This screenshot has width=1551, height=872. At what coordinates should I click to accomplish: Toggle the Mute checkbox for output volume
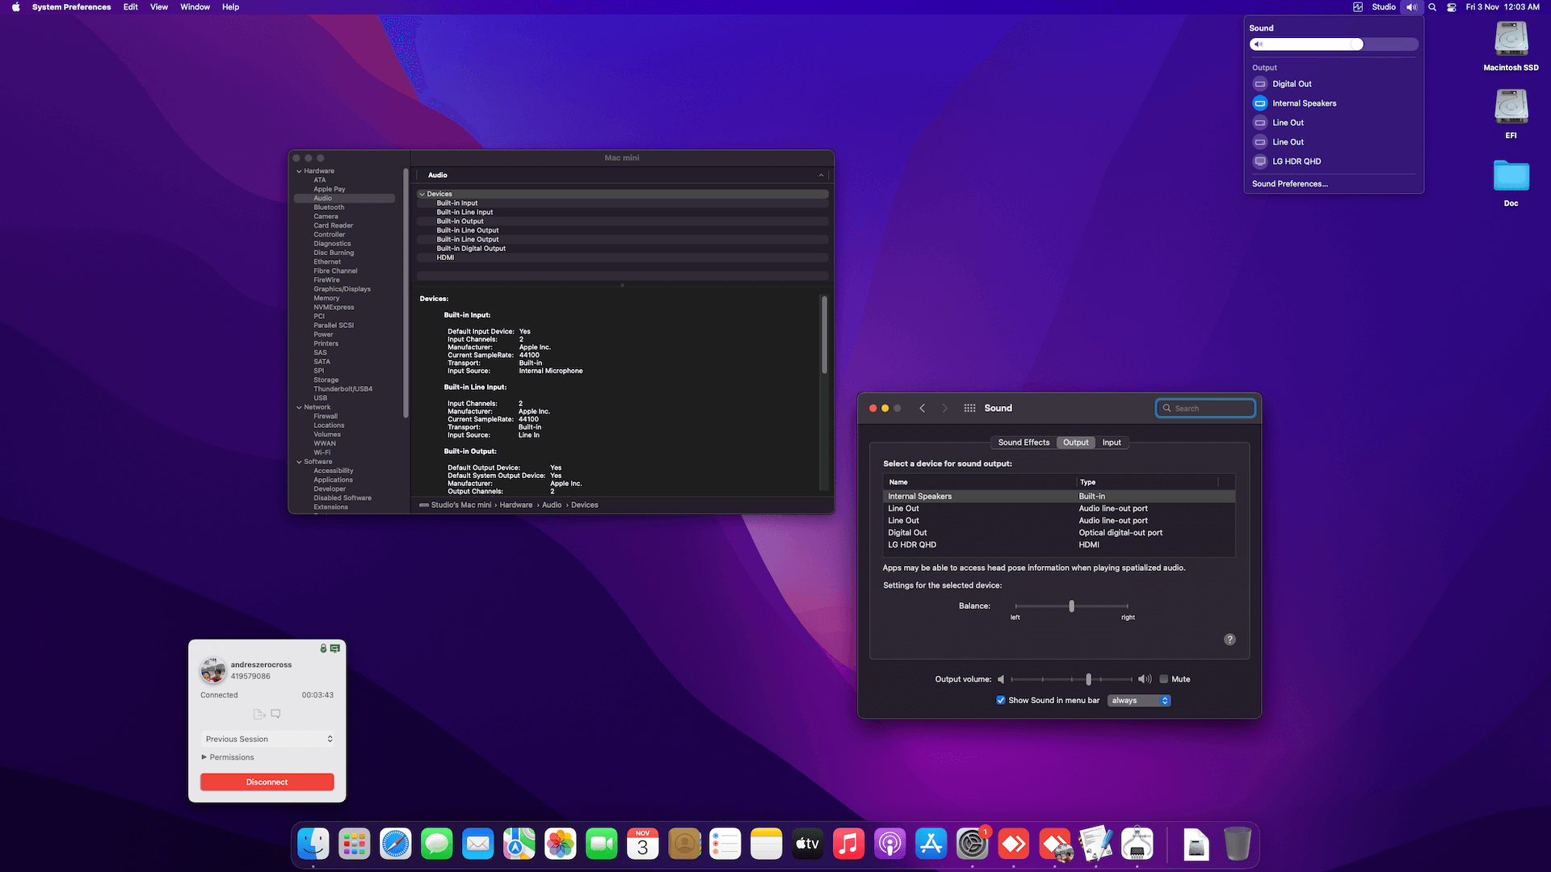pyautogui.click(x=1164, y=679)
